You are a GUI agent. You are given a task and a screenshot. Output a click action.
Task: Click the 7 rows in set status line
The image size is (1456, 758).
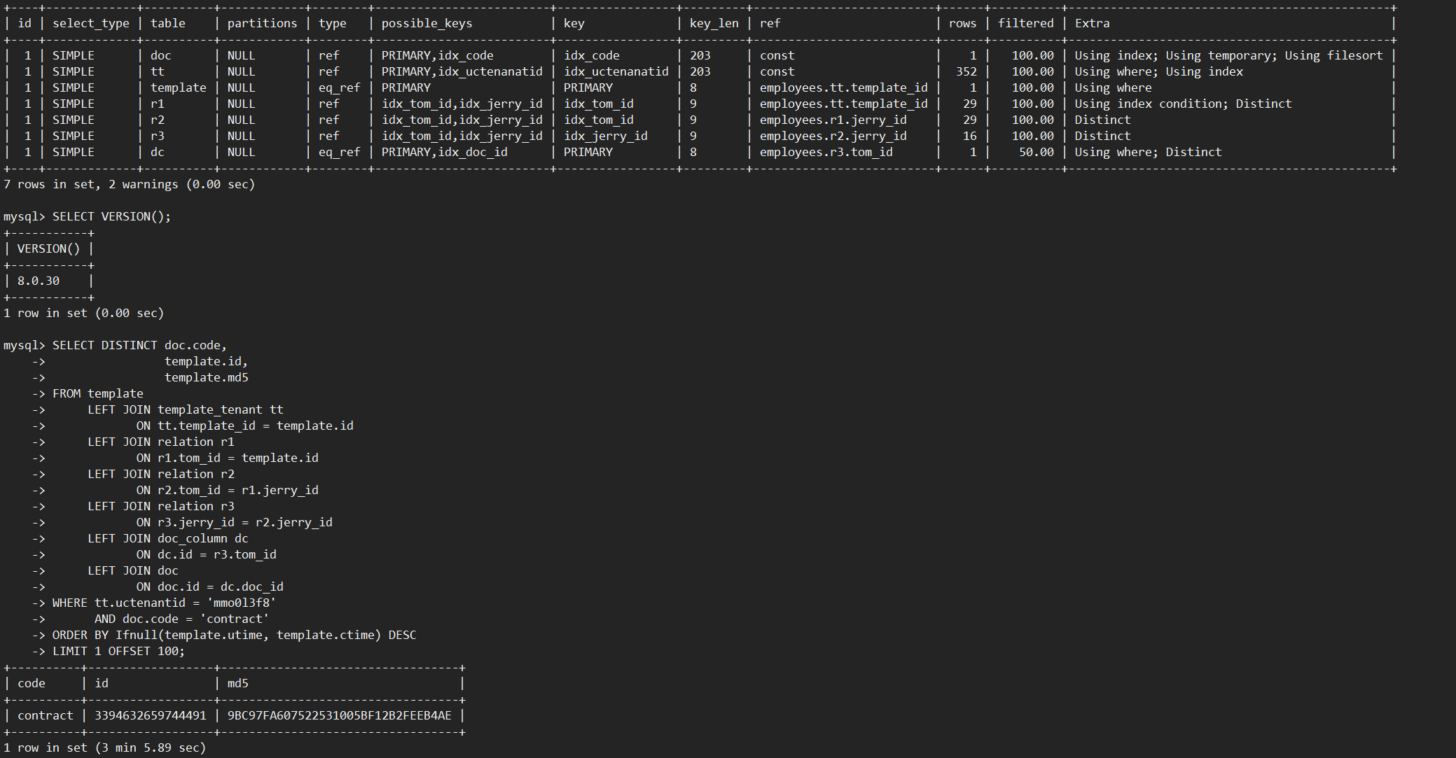pos(130,184)
